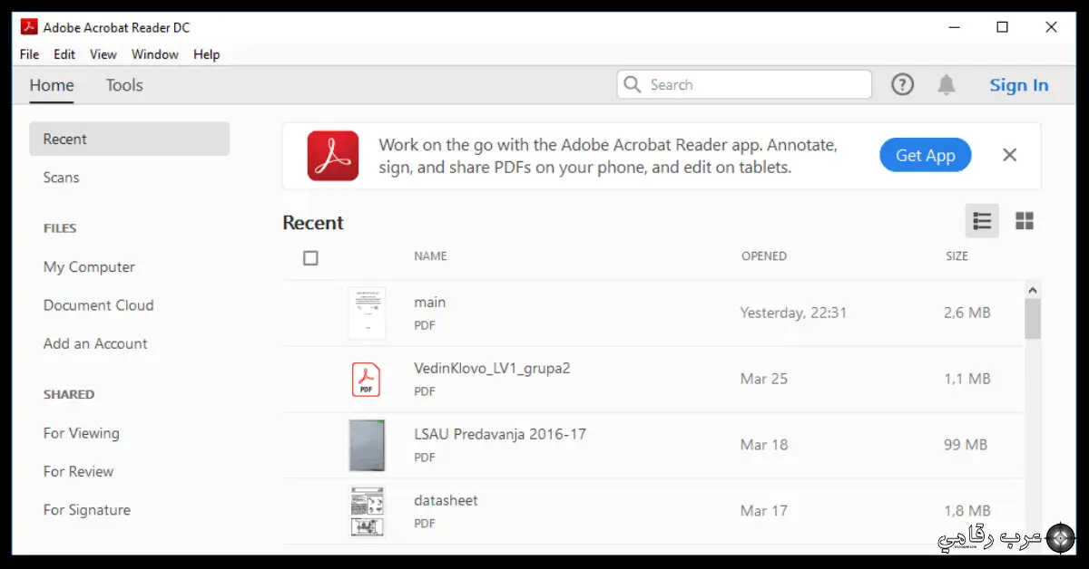Open the Search field magnifier icon
Viewport: 1089px width, 569px height.
(x=633, y=84)
